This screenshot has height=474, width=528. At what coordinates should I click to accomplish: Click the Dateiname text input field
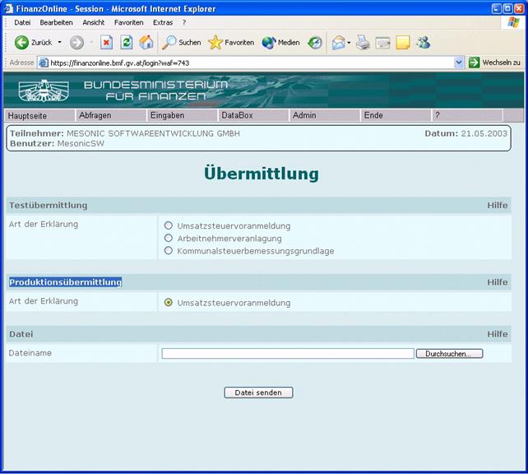[x=287, y=354]
